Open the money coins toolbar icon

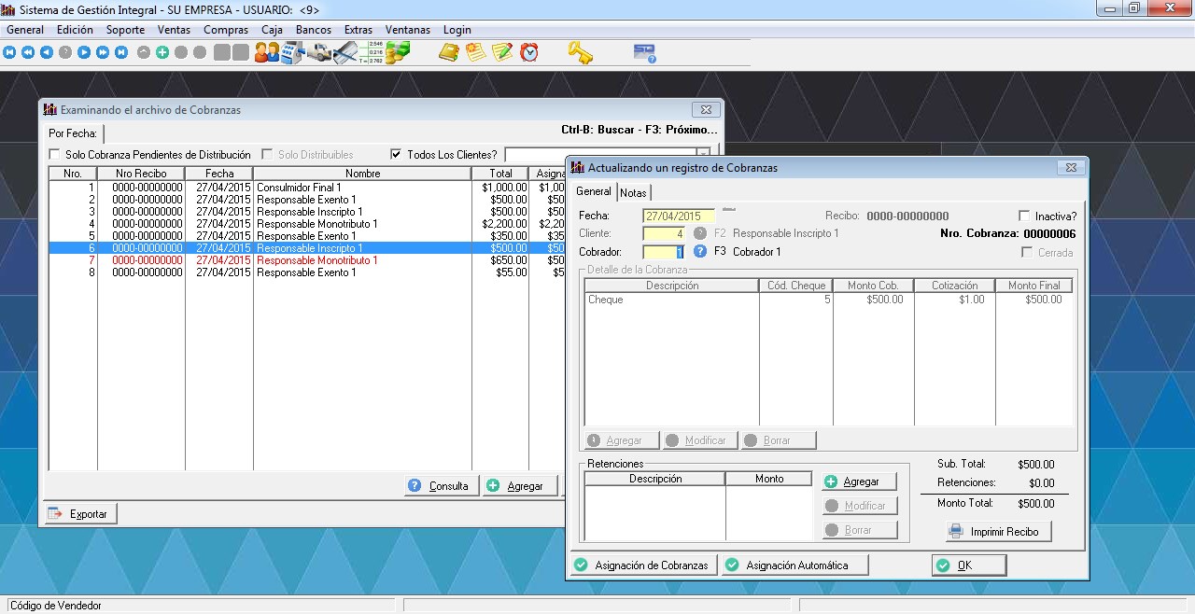click(399, 52)
